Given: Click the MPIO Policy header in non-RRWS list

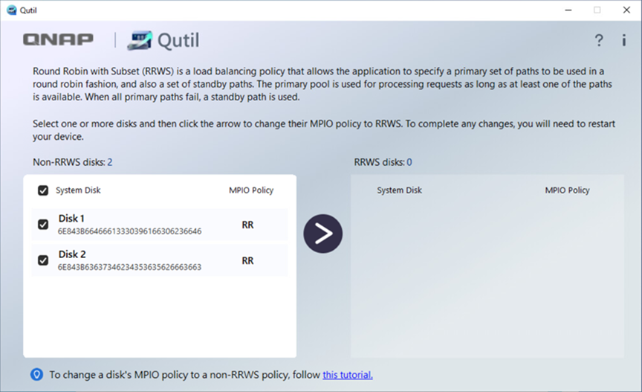Looking at the screenshot, I should point(251,190).
